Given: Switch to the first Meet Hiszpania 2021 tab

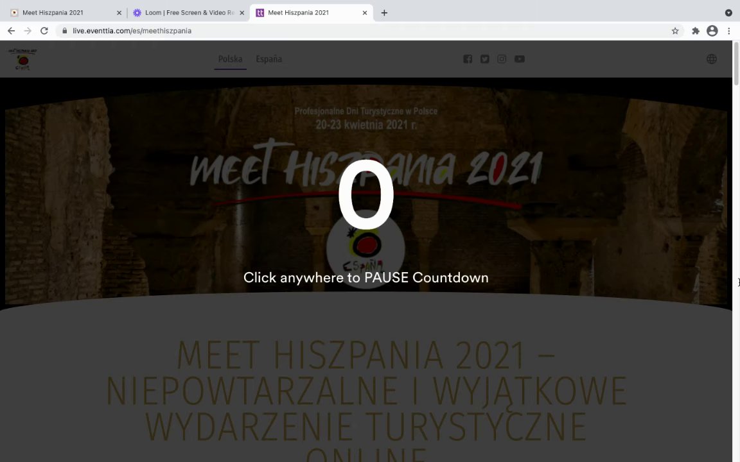Looking at the screenshot, I should 65,13.
